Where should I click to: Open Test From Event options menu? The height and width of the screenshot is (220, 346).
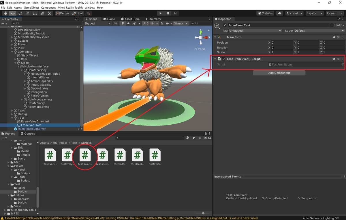point(343,59)
